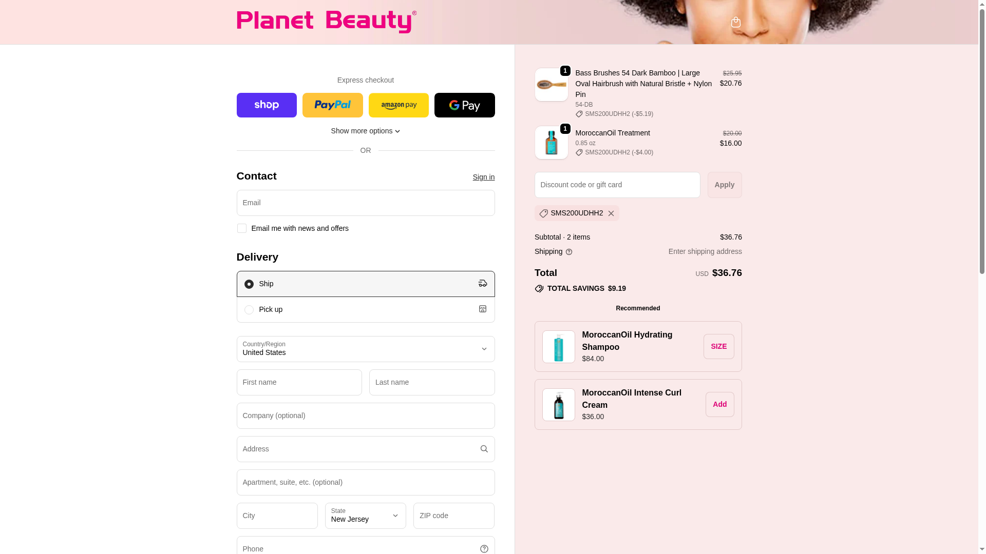Open the State dropdown showing New Jersey

366,516
